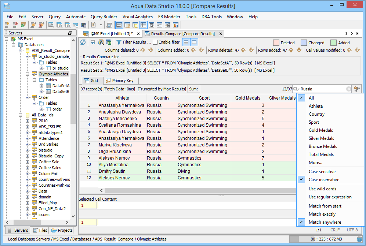Choose Match exactly in search options
This screenshot has height=246, width=366.
point(322,214)
